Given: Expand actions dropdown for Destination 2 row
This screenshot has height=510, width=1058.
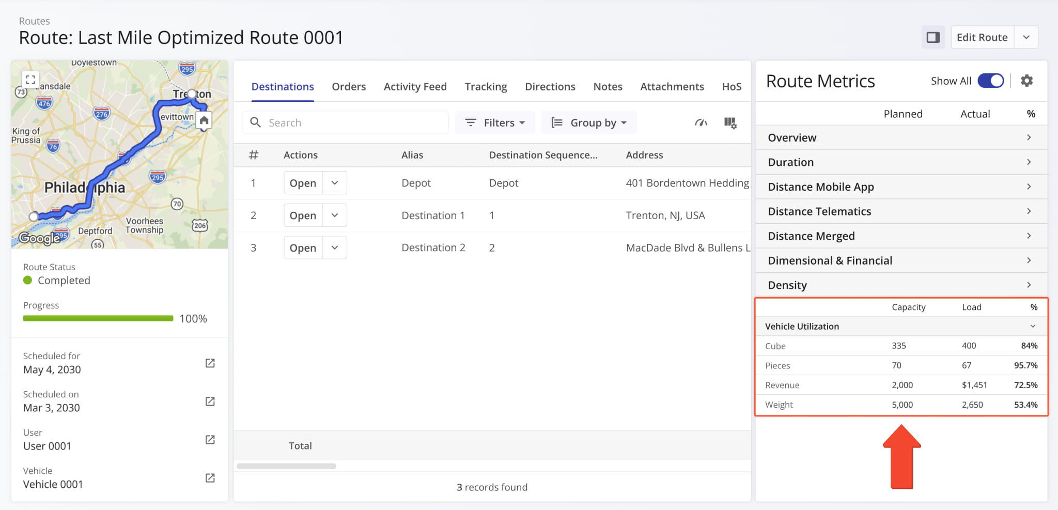Looking at the screenshot, I should coord(335,248).
